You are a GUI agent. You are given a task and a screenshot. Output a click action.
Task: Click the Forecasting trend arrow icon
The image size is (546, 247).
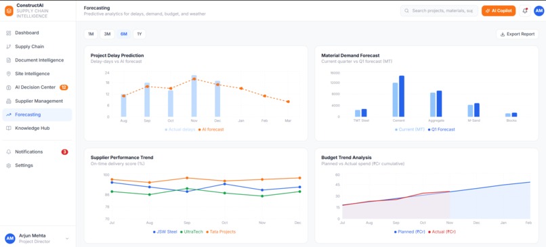pos(9,115)
